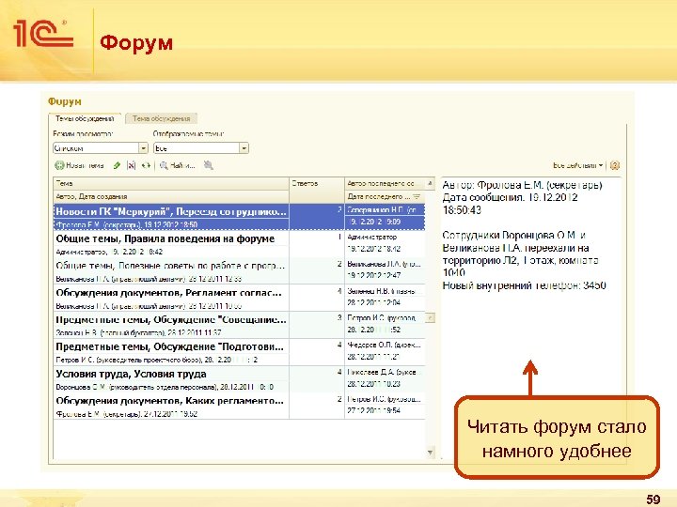This screenshot has height=507, width=677.
Task: Click last reply date 27.12.2011 19:54
Action: pyautogui.click(x=374, y=411)
